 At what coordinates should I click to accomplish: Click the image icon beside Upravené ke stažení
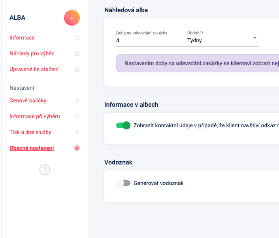click(77, 69)
